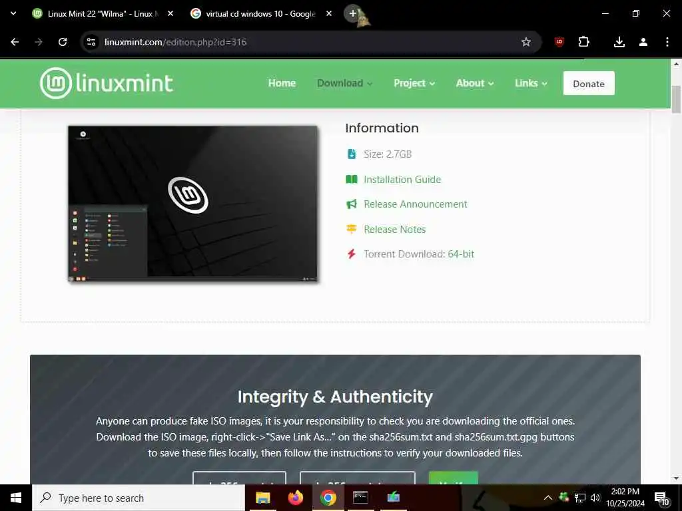Open the command prompt taskbar icon
Screen dimensions: 682x511
pos(360,498)
